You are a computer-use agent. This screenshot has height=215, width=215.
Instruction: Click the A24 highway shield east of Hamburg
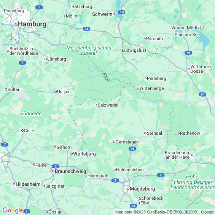tap(86, 29)
